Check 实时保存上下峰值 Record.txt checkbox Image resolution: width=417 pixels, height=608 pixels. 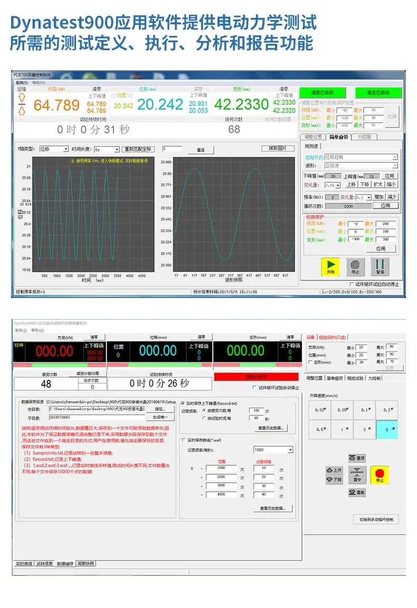183,403
